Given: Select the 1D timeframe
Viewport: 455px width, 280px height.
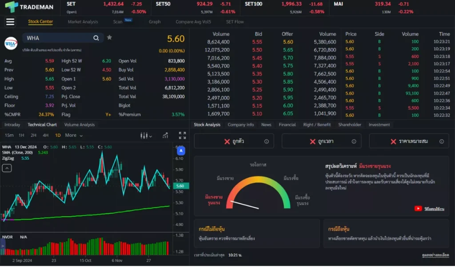Looking at the screenshot, I should tap(58, 135).
